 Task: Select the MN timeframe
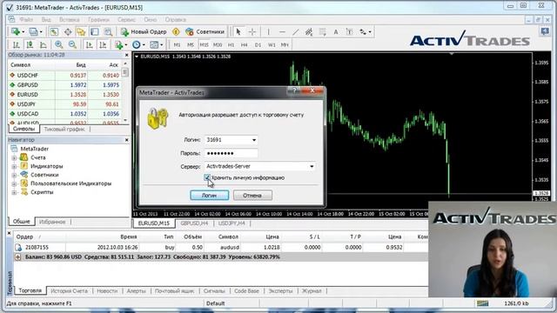tap(285, 45)
